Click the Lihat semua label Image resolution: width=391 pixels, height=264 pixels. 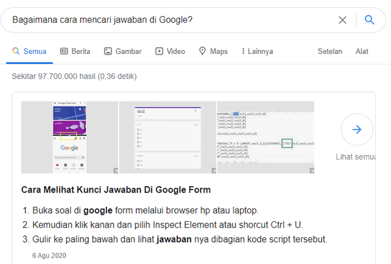click(x=355, y=157)
